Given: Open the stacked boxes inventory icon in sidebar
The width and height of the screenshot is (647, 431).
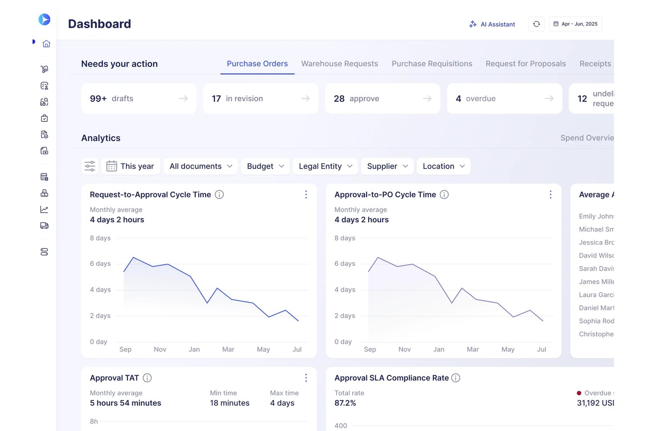Looking at the screenshot, I should [x=44, y=193].
